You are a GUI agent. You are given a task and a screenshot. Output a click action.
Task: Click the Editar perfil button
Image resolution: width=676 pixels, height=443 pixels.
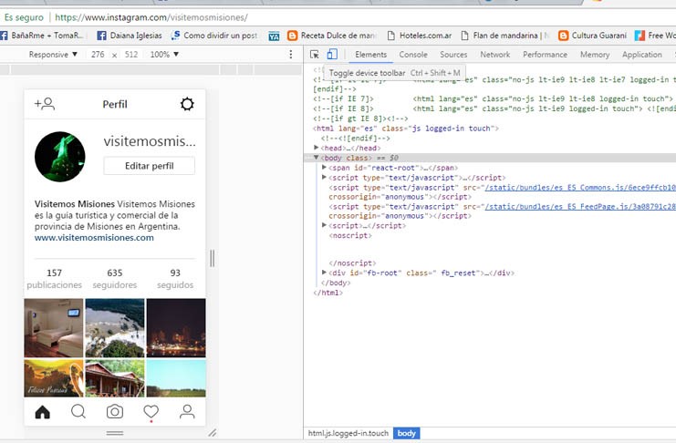pyautogui.click(x=149, y=166)
